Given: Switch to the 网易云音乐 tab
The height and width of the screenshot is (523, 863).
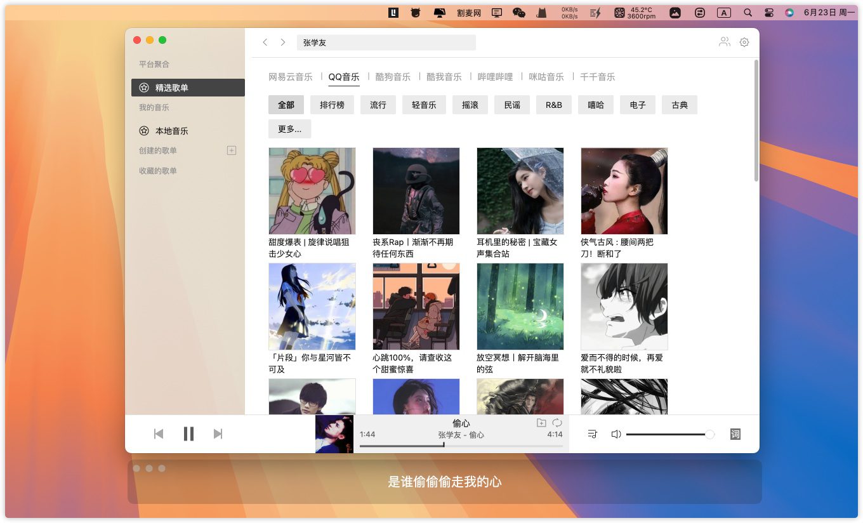Looking at the screenshot, I should [291, 77].
